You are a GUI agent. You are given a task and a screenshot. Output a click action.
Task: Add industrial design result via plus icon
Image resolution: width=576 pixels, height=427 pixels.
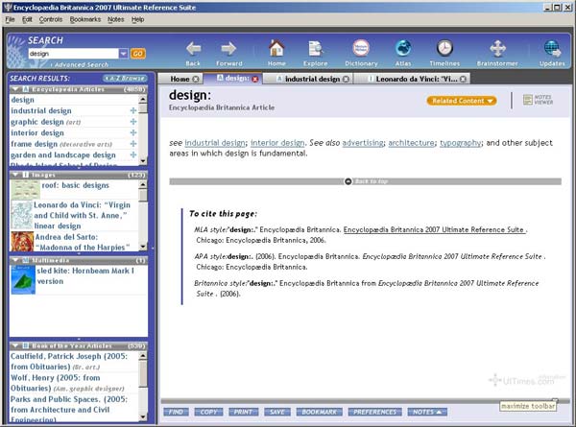pyautogui.click(x=133, y=110)
